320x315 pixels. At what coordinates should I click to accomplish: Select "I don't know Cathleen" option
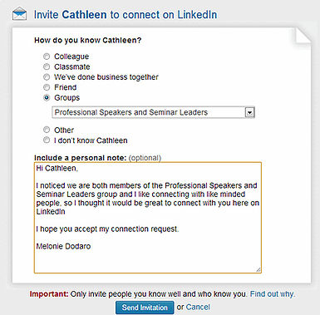pos(47,140)
